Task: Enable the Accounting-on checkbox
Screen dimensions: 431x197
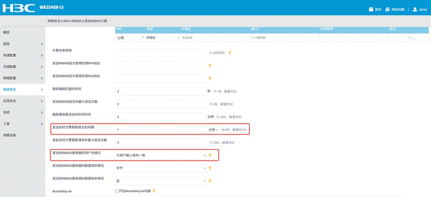Action: click(117, 191)
